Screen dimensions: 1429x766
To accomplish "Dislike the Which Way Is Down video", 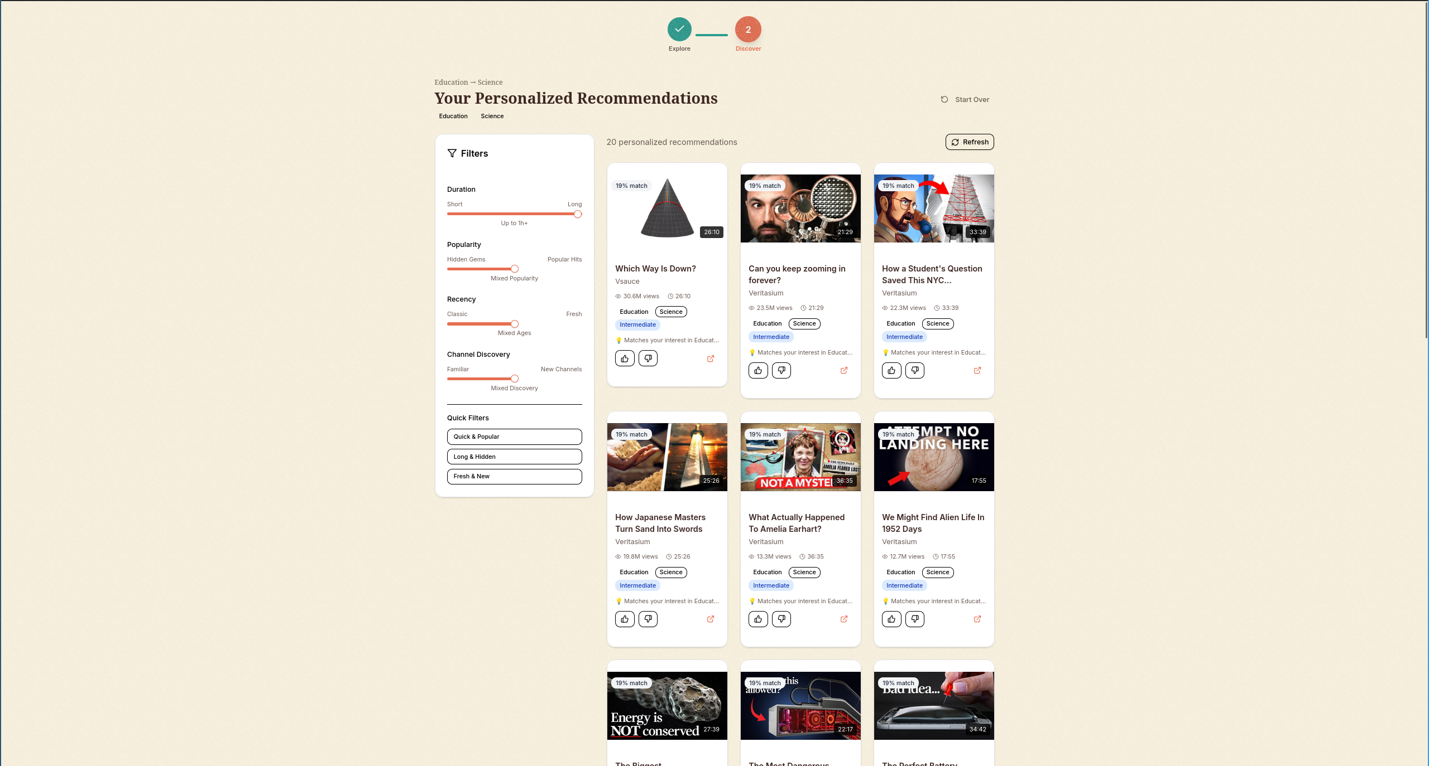I will click(648, 358).
